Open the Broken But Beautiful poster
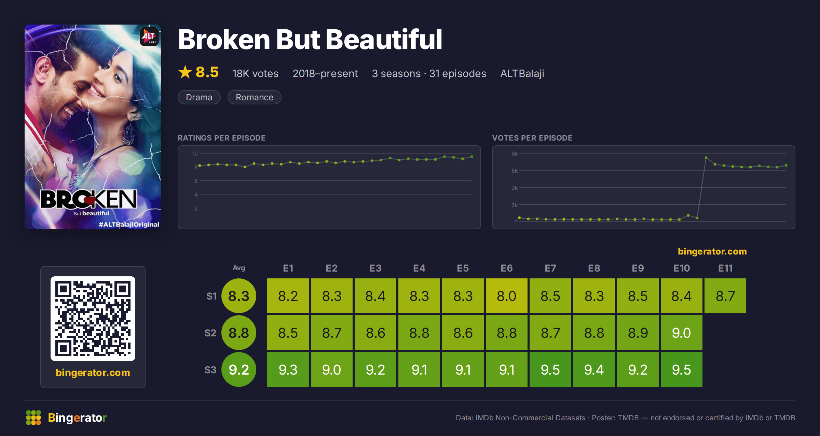Screen dimensions: 820x436 [93, 127]
